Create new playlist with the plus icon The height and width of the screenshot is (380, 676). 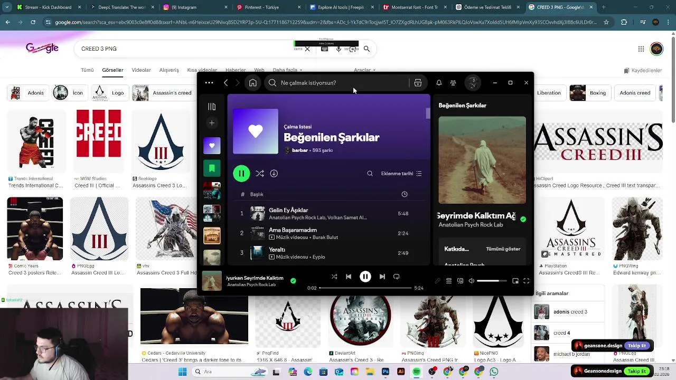coord(212,123)
